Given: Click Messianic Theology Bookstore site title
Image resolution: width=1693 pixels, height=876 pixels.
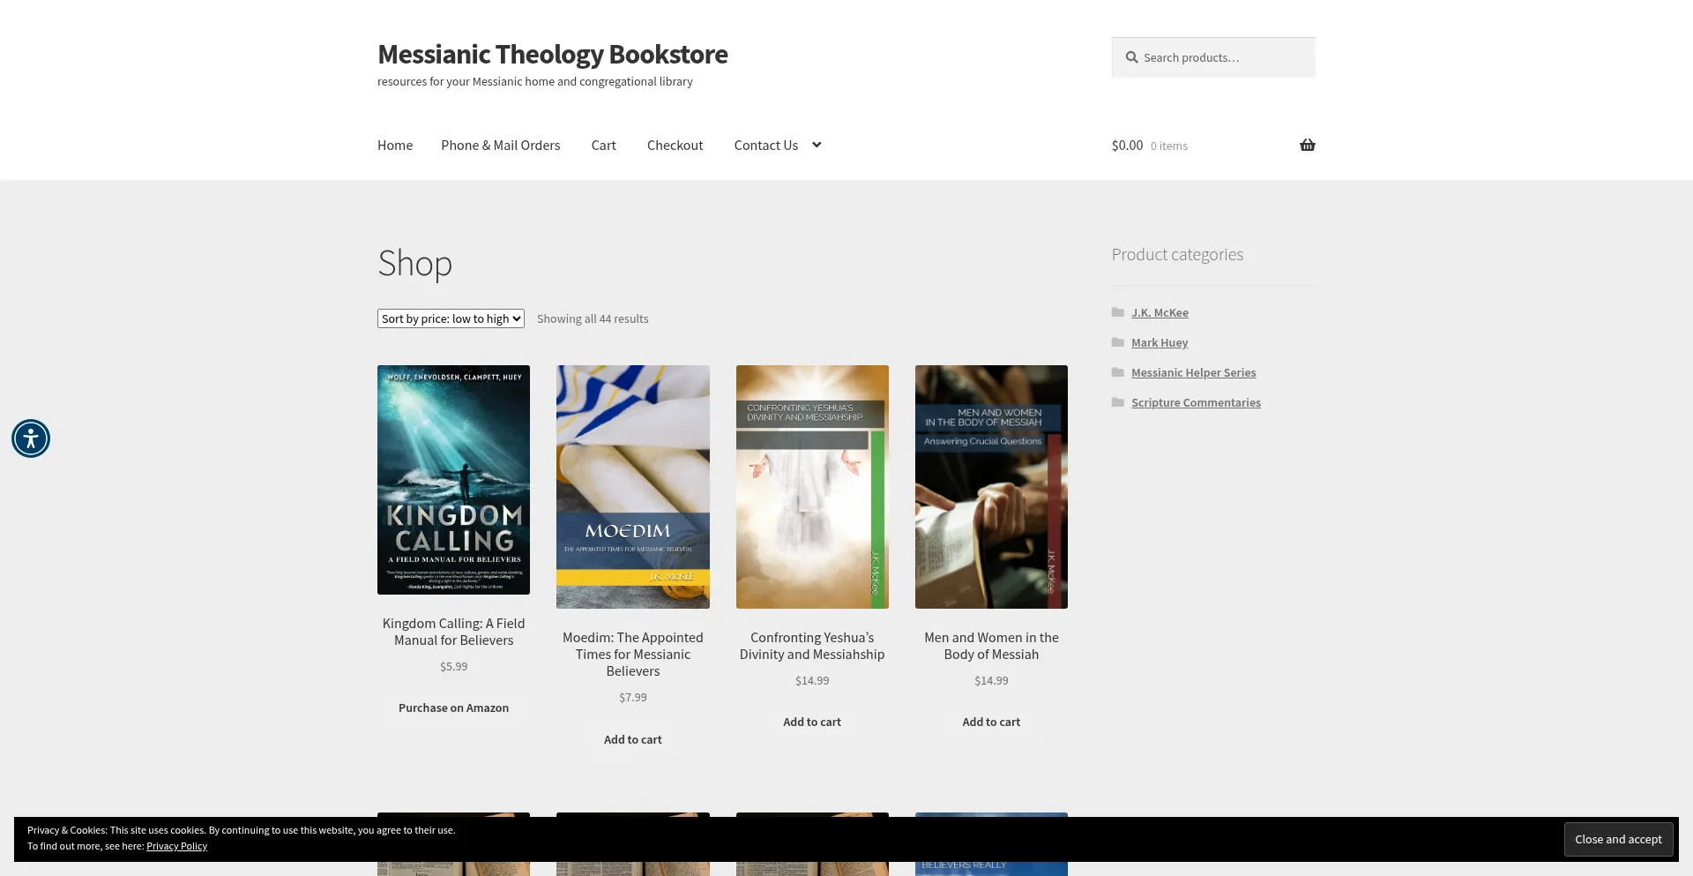Looking at the screenshot, I should [x=553, y=55].
